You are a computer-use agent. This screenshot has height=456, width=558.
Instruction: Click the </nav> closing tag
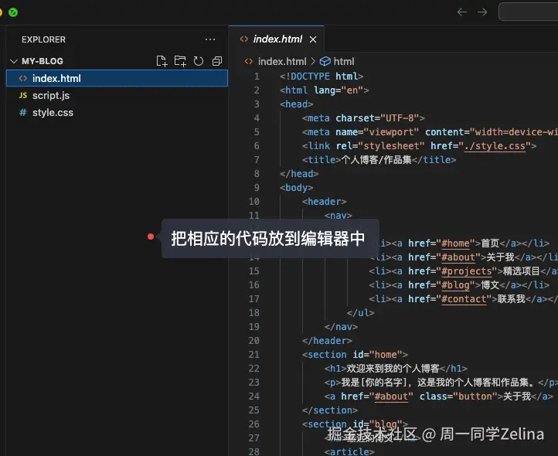(341, 327)
